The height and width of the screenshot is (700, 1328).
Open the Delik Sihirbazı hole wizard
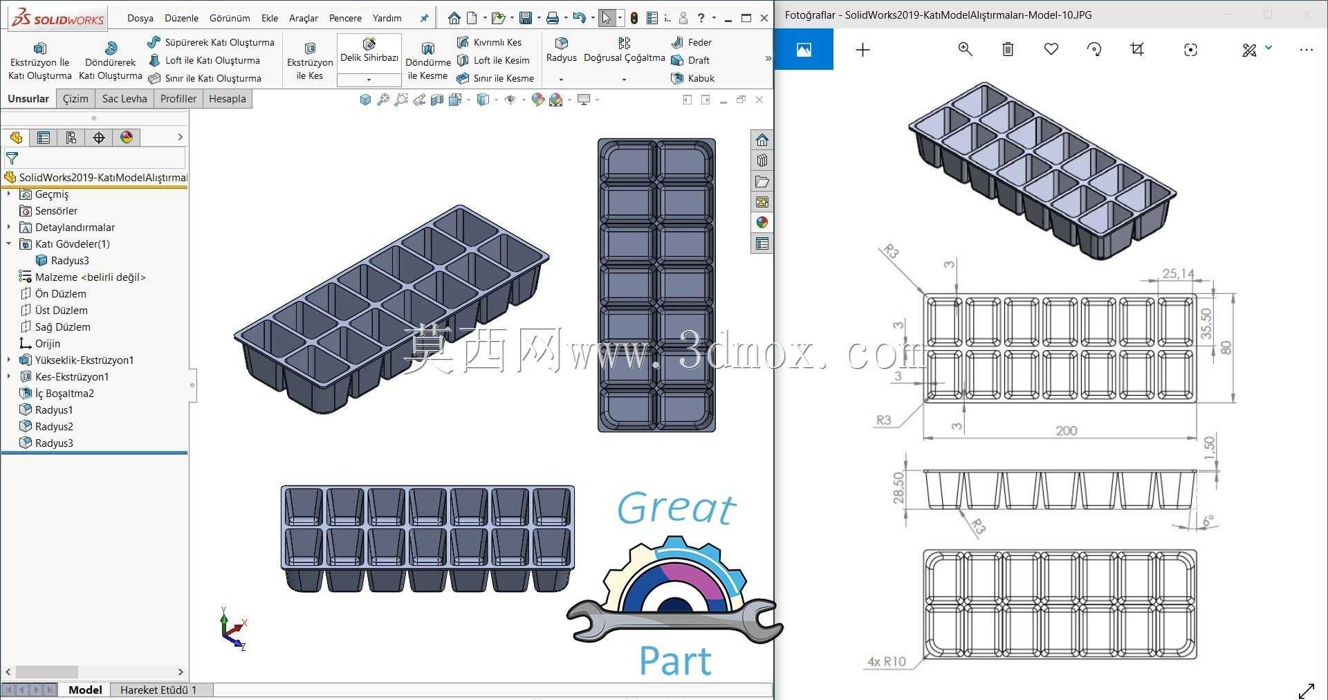click(x=369, y=52)
